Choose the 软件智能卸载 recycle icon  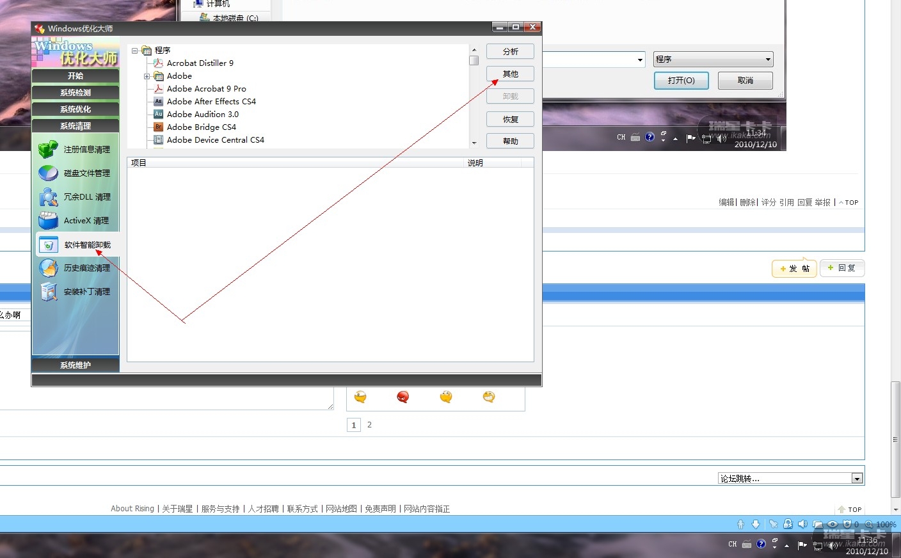48,245
